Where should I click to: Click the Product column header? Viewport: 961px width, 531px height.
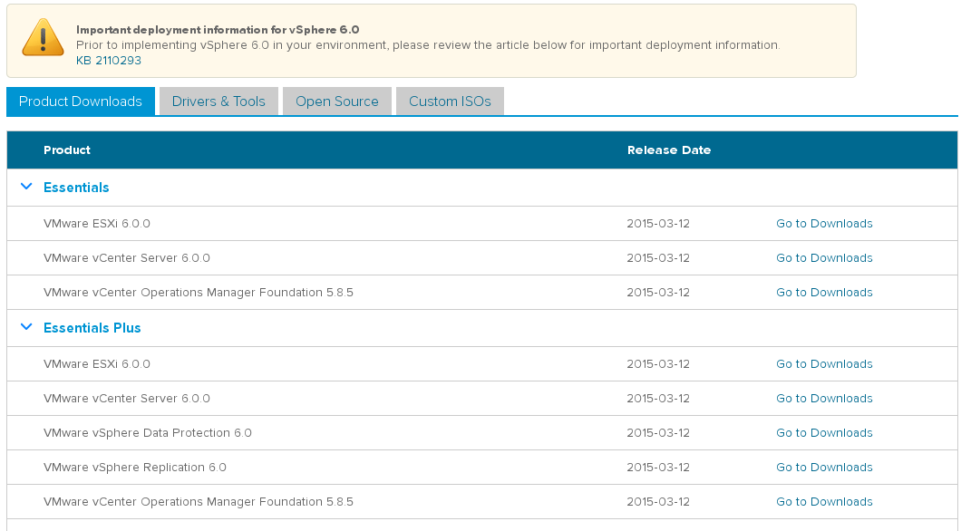67,150
